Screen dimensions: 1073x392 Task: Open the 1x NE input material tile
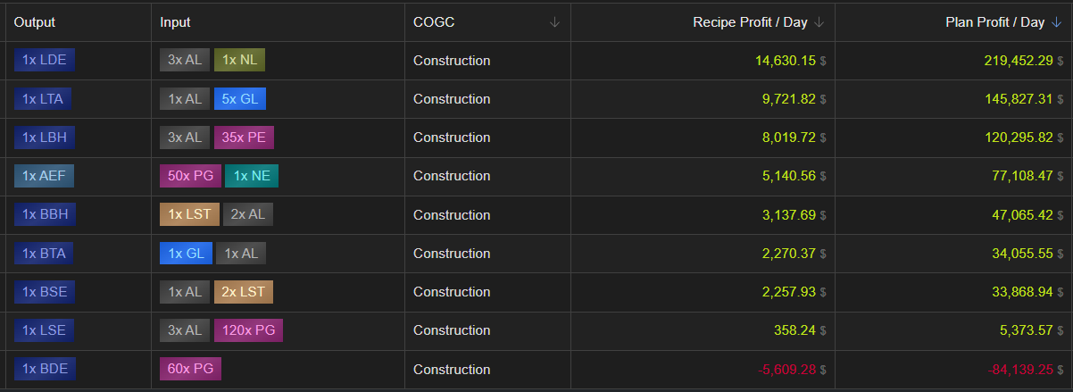(252, 176)
